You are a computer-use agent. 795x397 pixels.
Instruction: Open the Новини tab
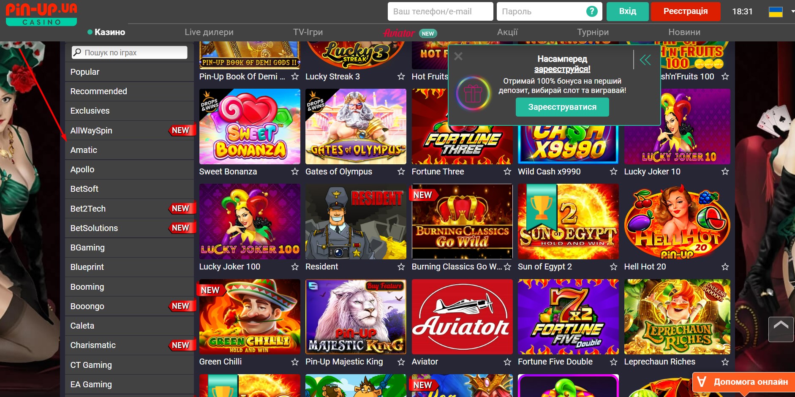click(684, 32)
